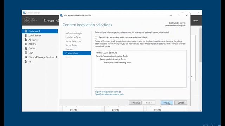Select Feature Administration Tools entry

click(112, 59)
